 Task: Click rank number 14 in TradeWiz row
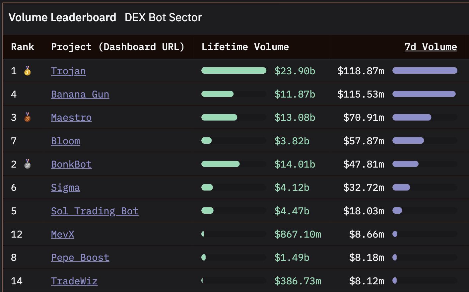pos(17,281)
